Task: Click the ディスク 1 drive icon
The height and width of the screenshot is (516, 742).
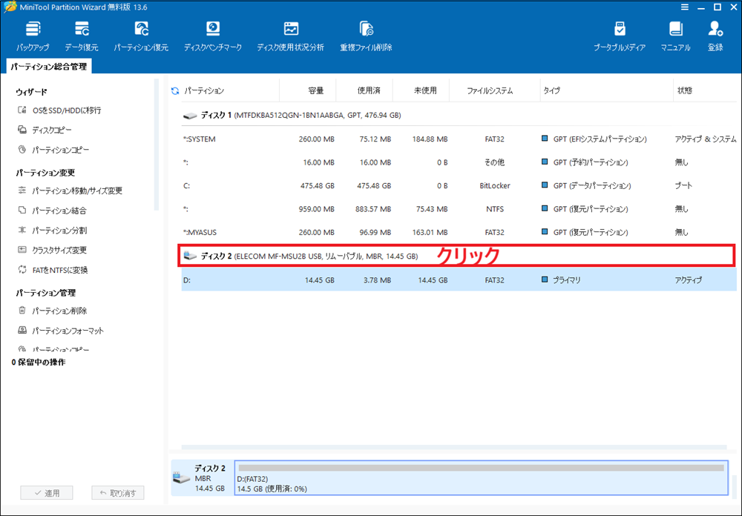Action: coord(190,116)
